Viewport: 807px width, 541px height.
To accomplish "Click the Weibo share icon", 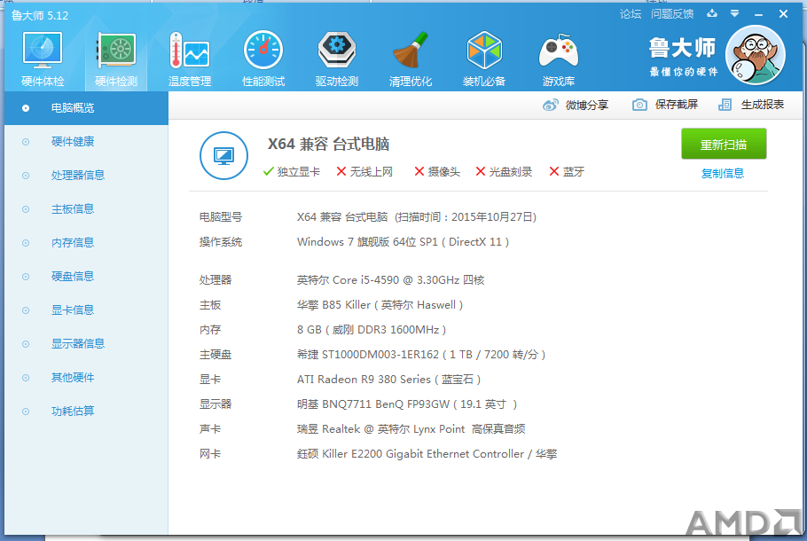I will click(550, 105).
